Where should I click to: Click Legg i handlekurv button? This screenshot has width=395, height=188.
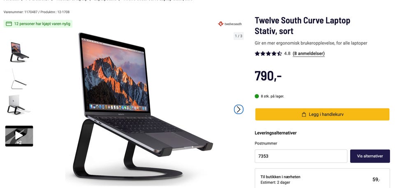pos(322,115)
